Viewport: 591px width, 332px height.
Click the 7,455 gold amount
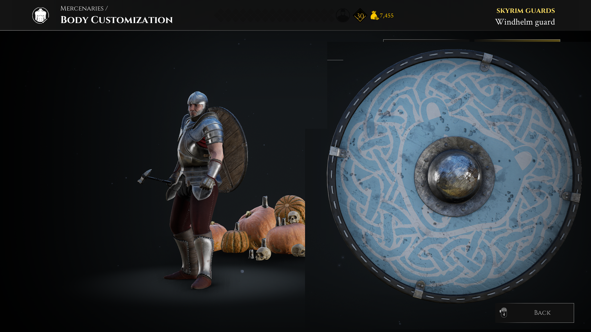click(x=387, y=16)
